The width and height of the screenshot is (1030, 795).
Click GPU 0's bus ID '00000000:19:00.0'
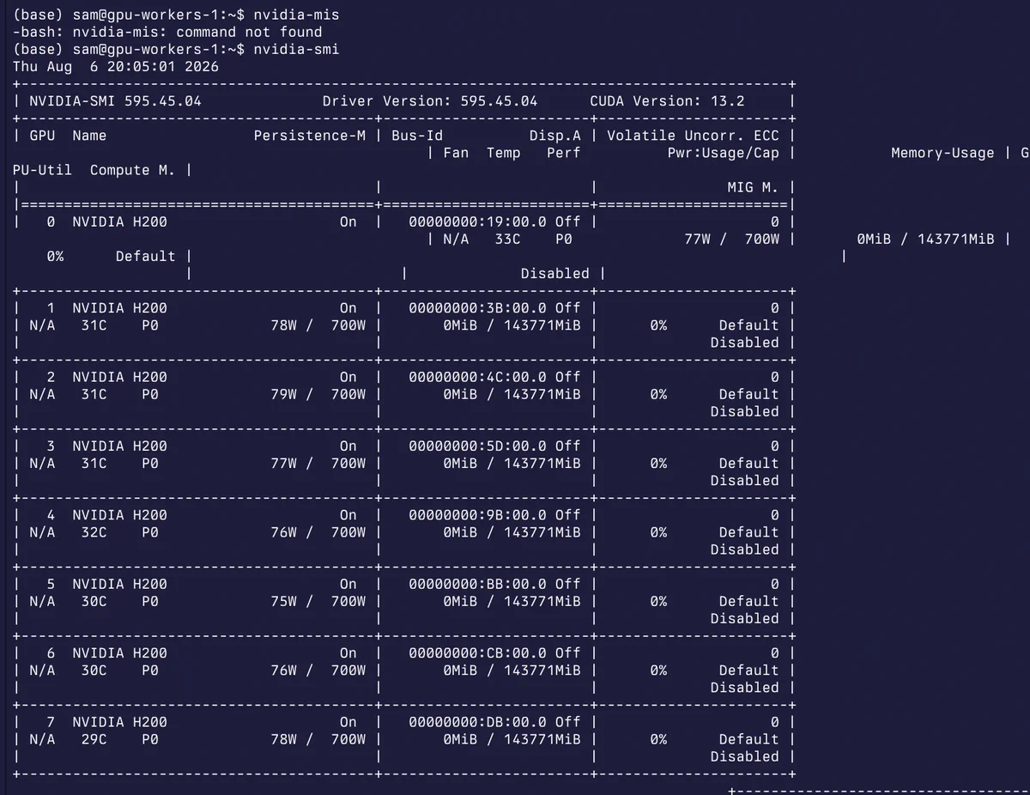pos(477,222)
